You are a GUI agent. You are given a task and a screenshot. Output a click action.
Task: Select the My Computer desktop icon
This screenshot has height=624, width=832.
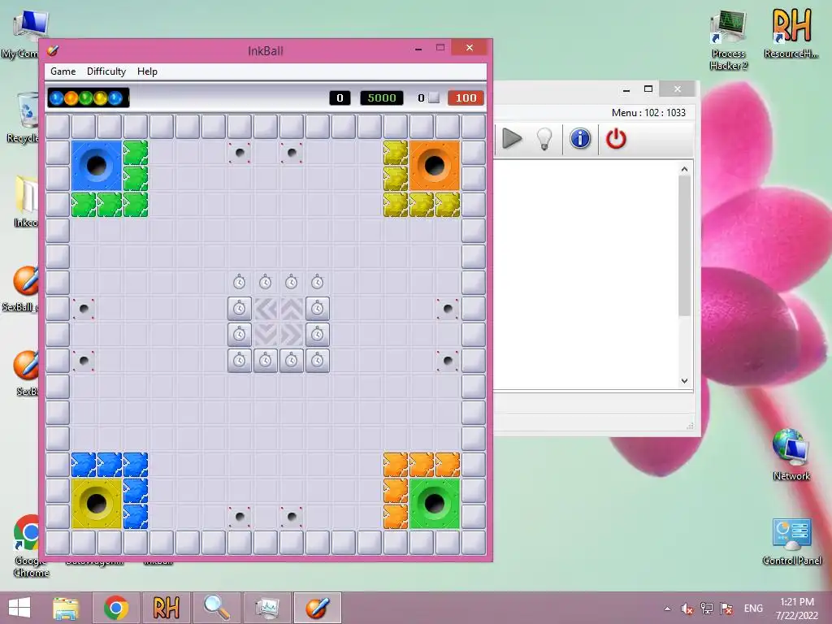coord(24,36)
